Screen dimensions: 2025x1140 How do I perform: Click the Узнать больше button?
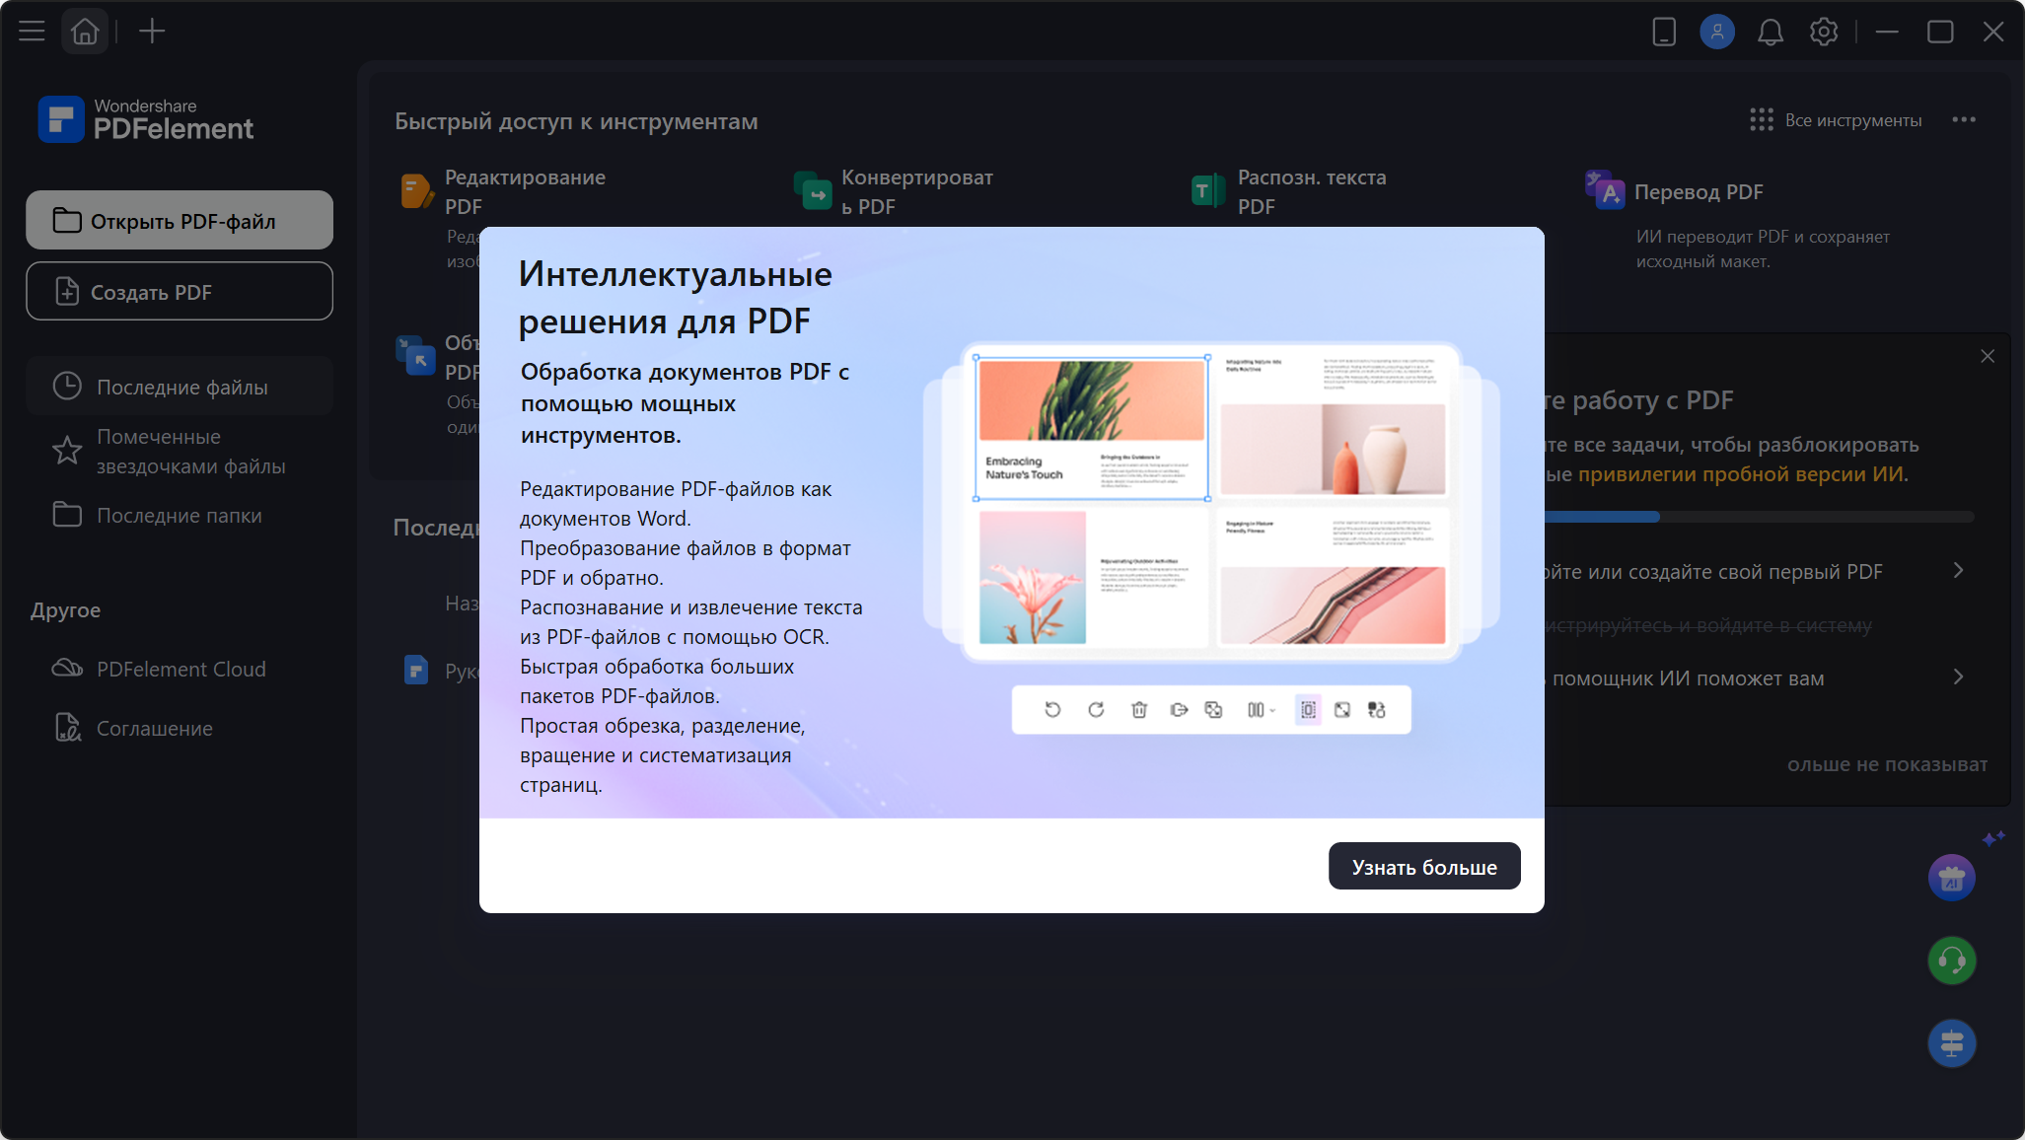1424,867
